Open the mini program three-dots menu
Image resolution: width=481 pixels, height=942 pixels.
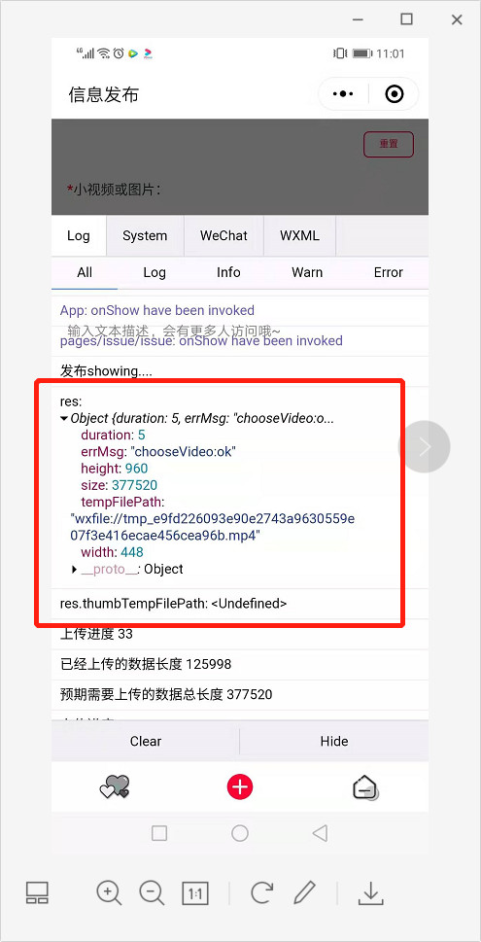pos(343,94)
